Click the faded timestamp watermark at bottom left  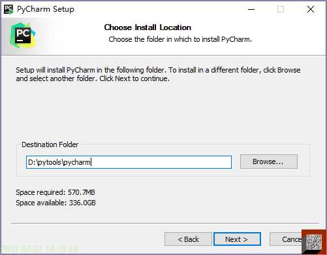[x=40, y=248]
